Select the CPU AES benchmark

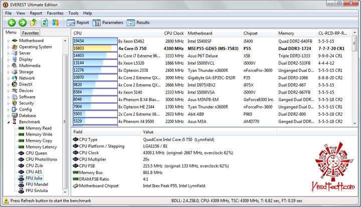coord(34,171)
